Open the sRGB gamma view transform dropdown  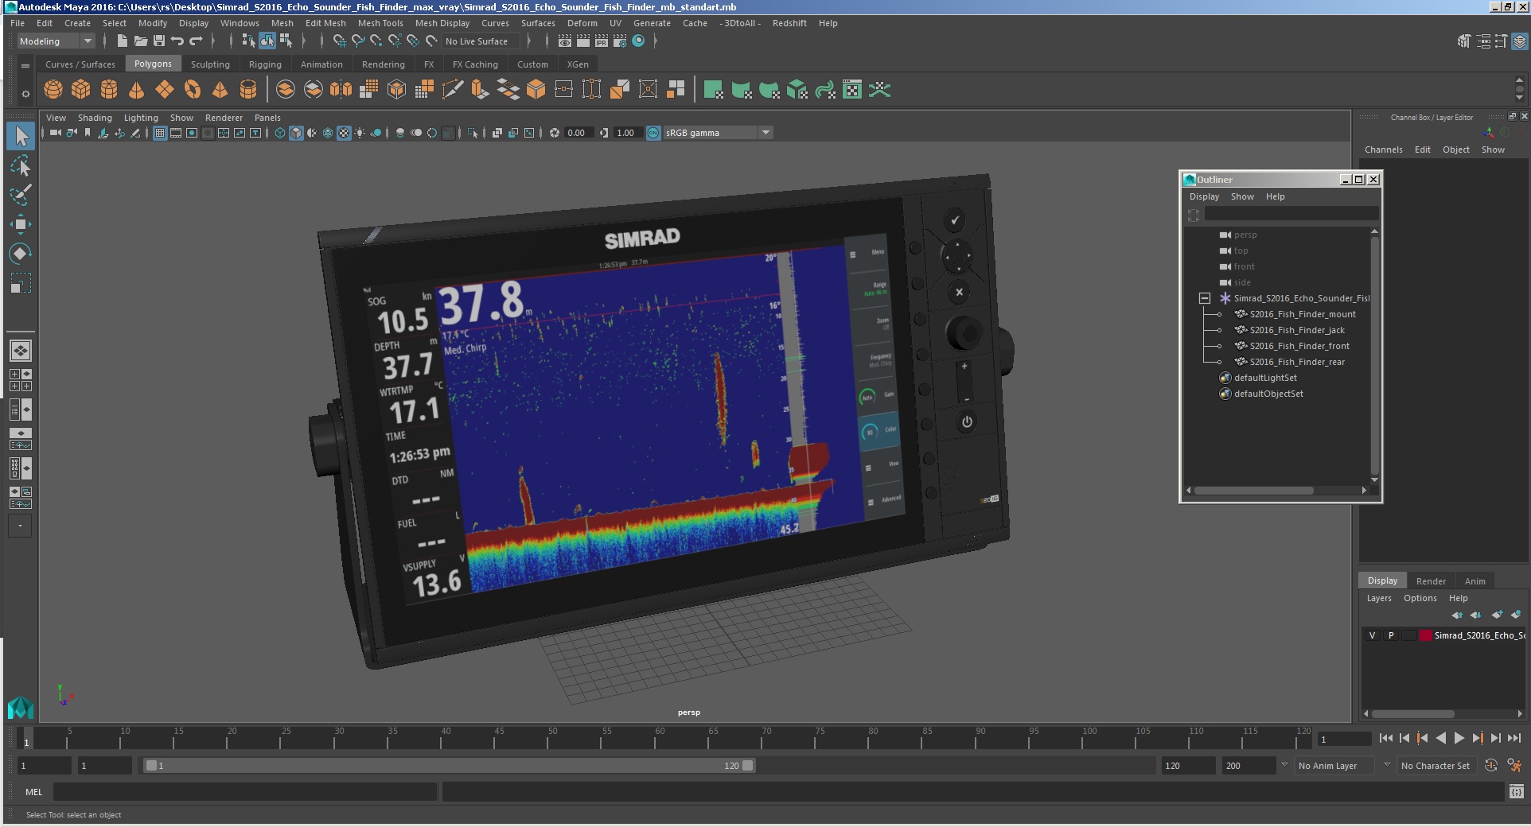(x=719, y=133)
